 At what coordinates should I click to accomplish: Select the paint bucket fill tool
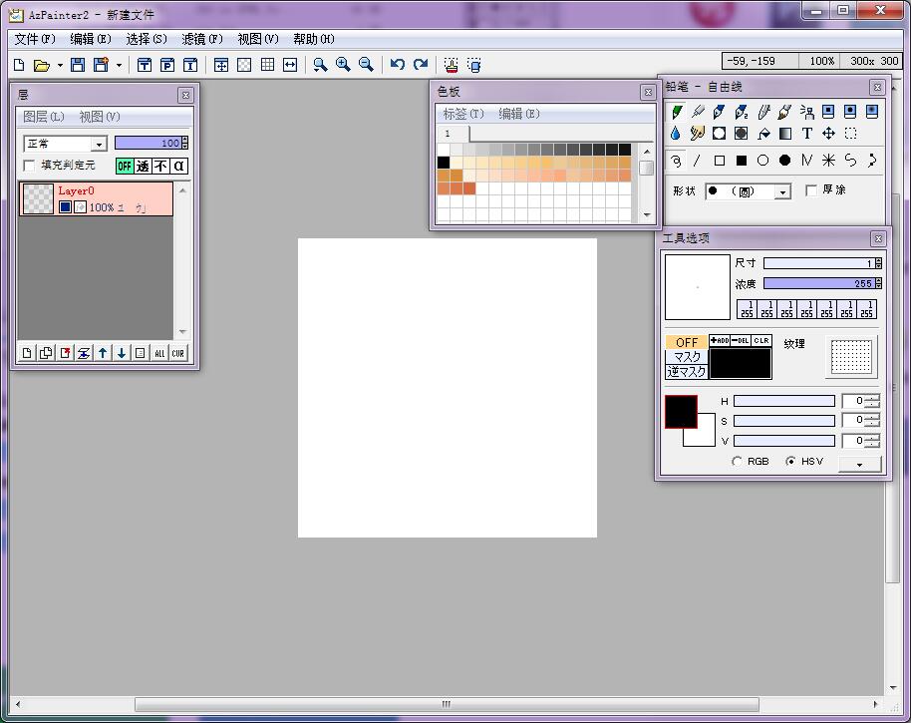763,134
